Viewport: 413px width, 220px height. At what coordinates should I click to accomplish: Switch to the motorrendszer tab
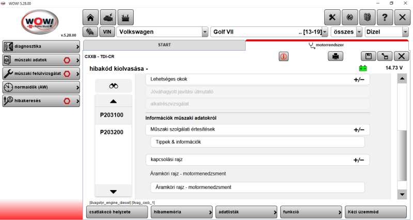tap(327, 45)
